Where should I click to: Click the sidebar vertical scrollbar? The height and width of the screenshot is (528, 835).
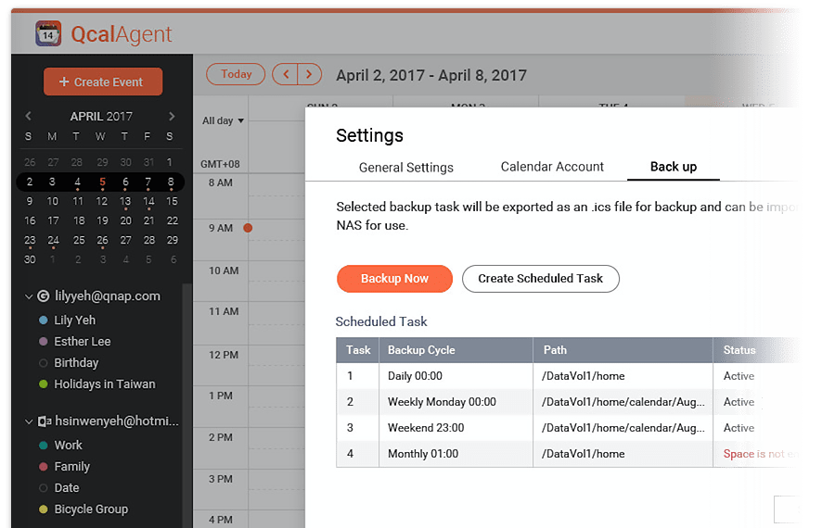(x=186, y=406)
